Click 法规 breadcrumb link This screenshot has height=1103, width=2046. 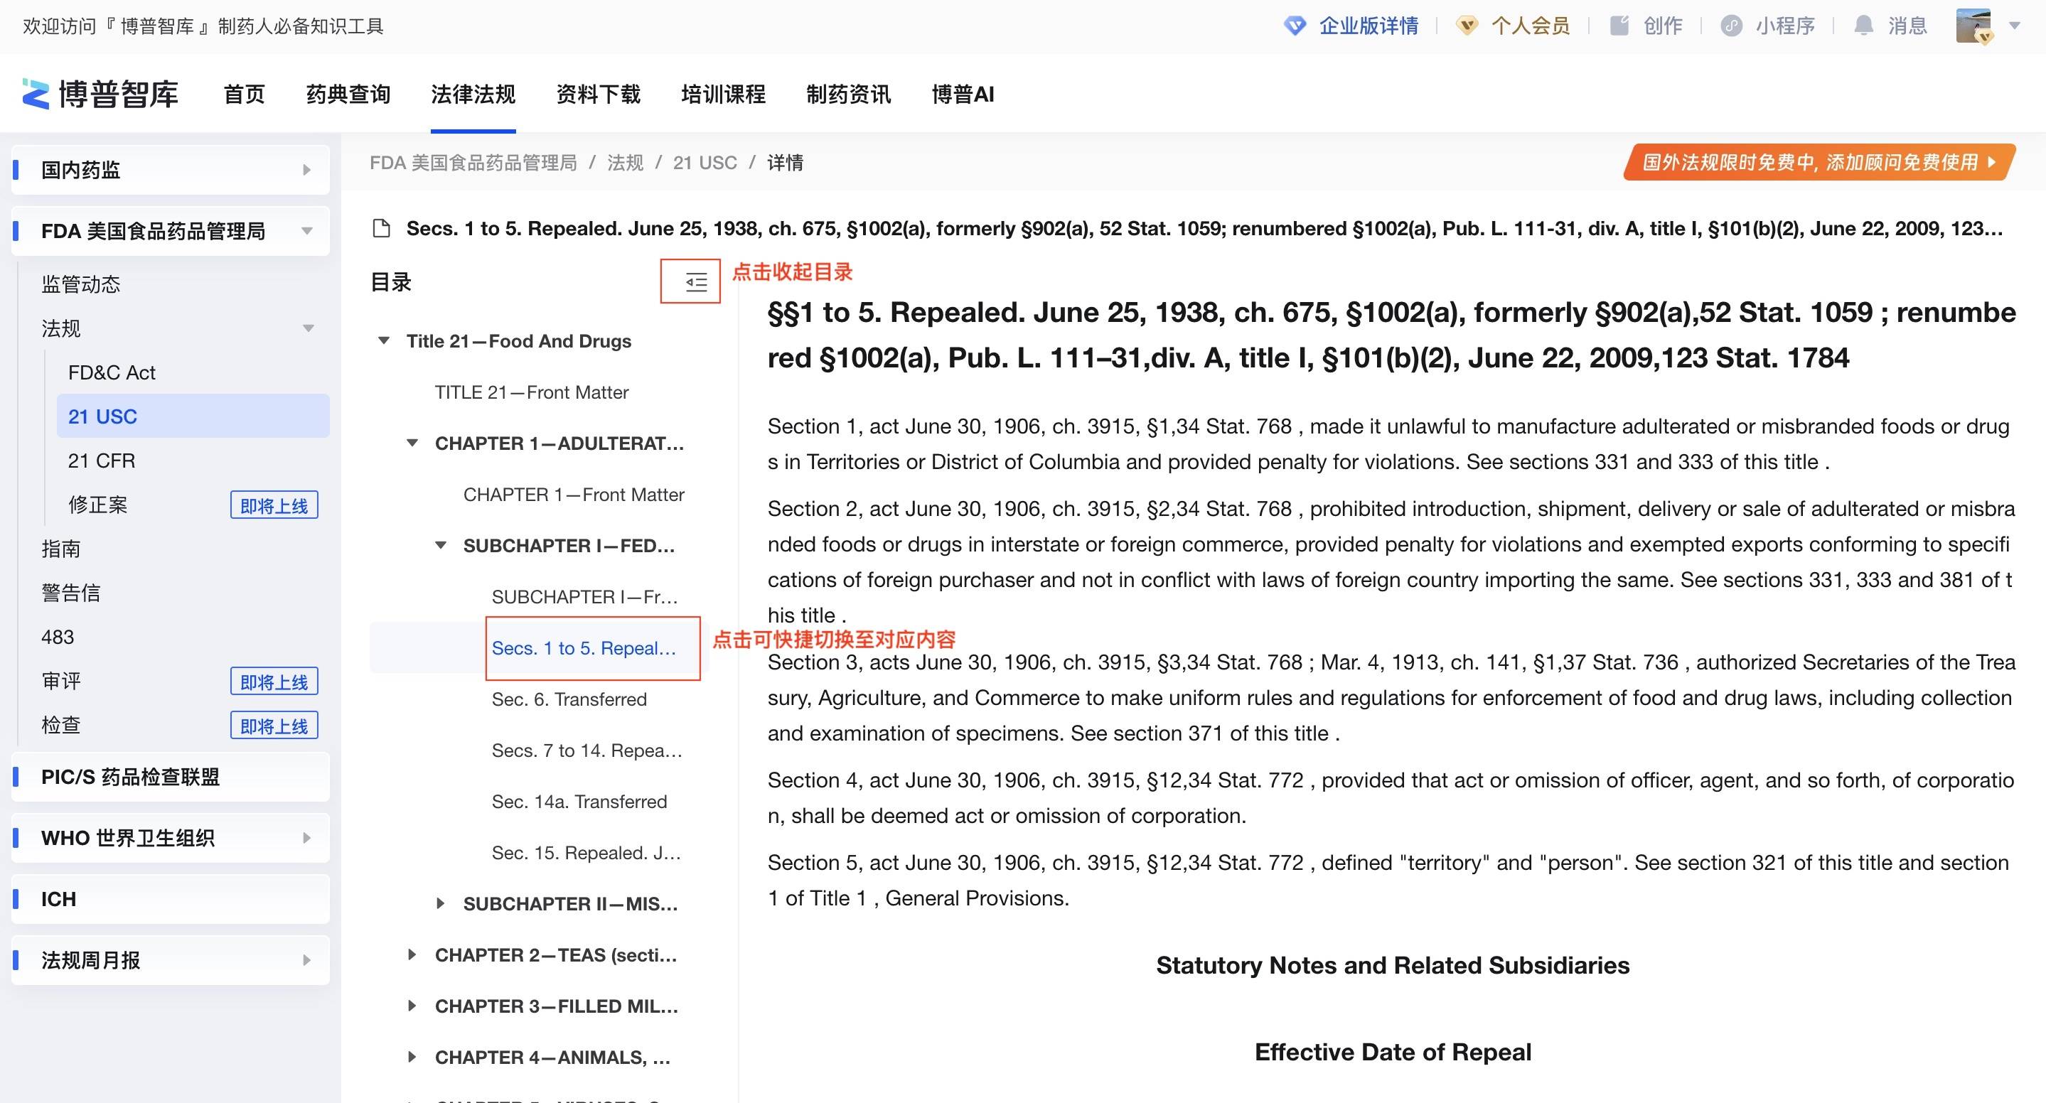(625, 163)
